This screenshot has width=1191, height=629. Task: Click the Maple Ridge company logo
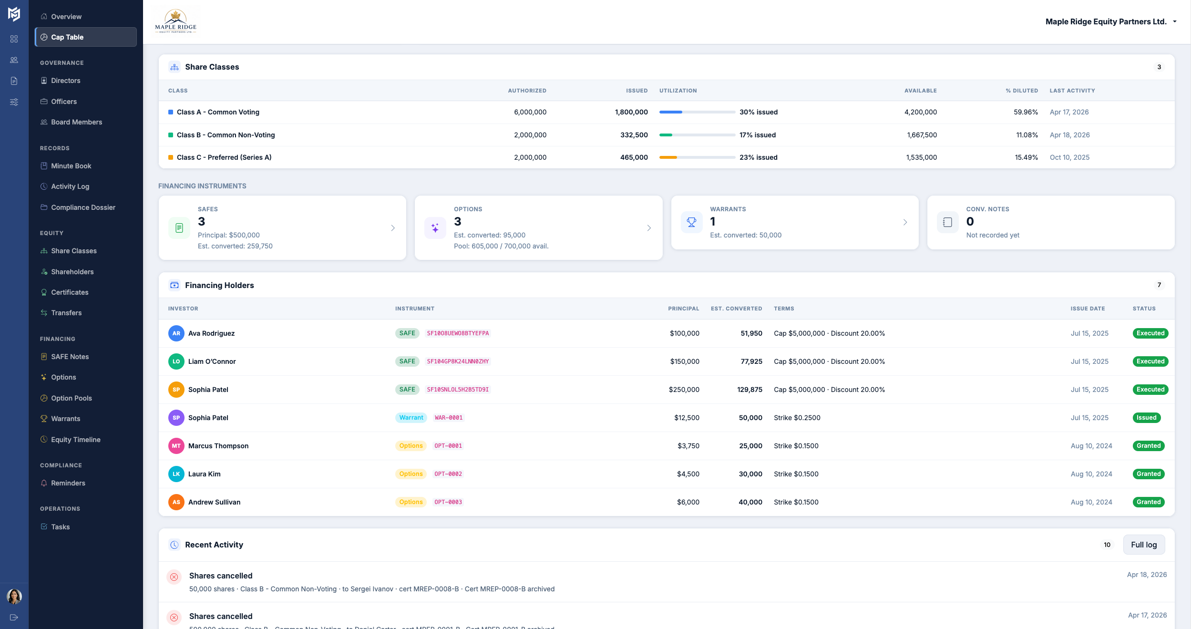175,22
